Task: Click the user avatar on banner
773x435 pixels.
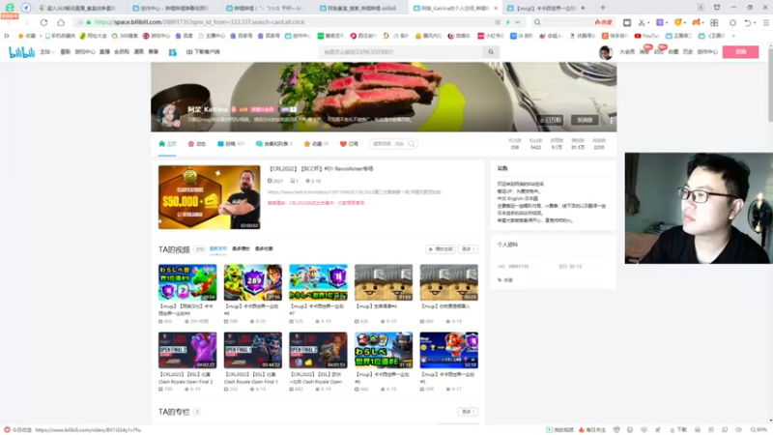Action: [168, 115]
